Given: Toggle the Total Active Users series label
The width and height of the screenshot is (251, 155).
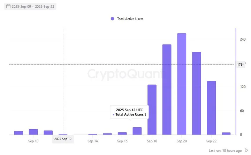Looking at the screenshot, I should click(x=130, y=19).
